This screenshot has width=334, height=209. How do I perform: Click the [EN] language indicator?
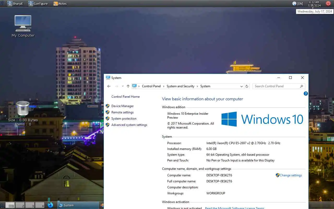coord(300,4)
